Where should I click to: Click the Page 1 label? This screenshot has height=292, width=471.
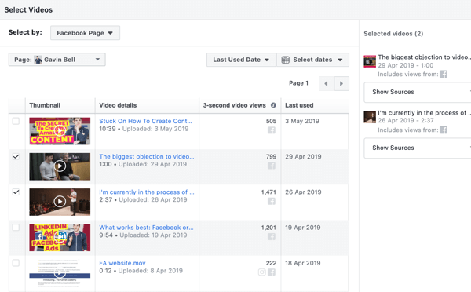pyautogui.click(x=298, y=83)
